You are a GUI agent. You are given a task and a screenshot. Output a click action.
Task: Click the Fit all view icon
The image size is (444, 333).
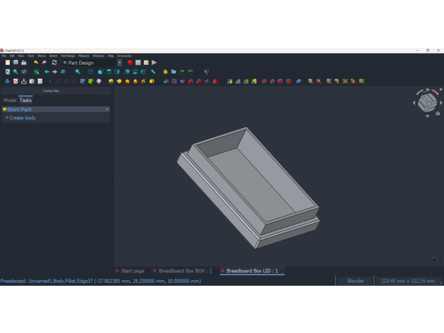7,72
